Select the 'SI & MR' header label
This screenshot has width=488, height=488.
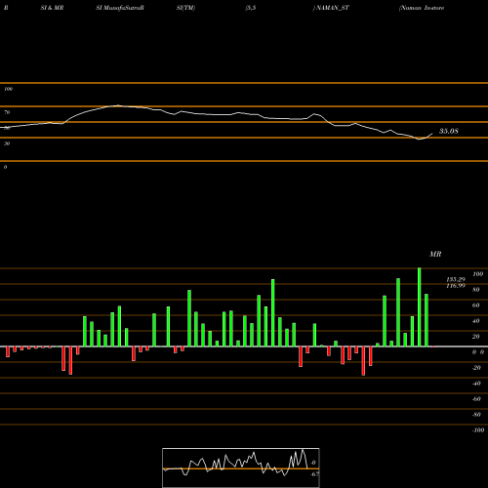(52, 8)
